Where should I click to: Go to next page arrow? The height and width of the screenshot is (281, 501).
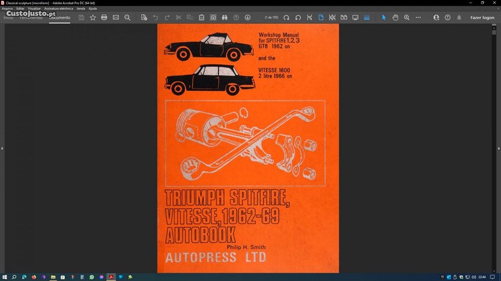248,17
